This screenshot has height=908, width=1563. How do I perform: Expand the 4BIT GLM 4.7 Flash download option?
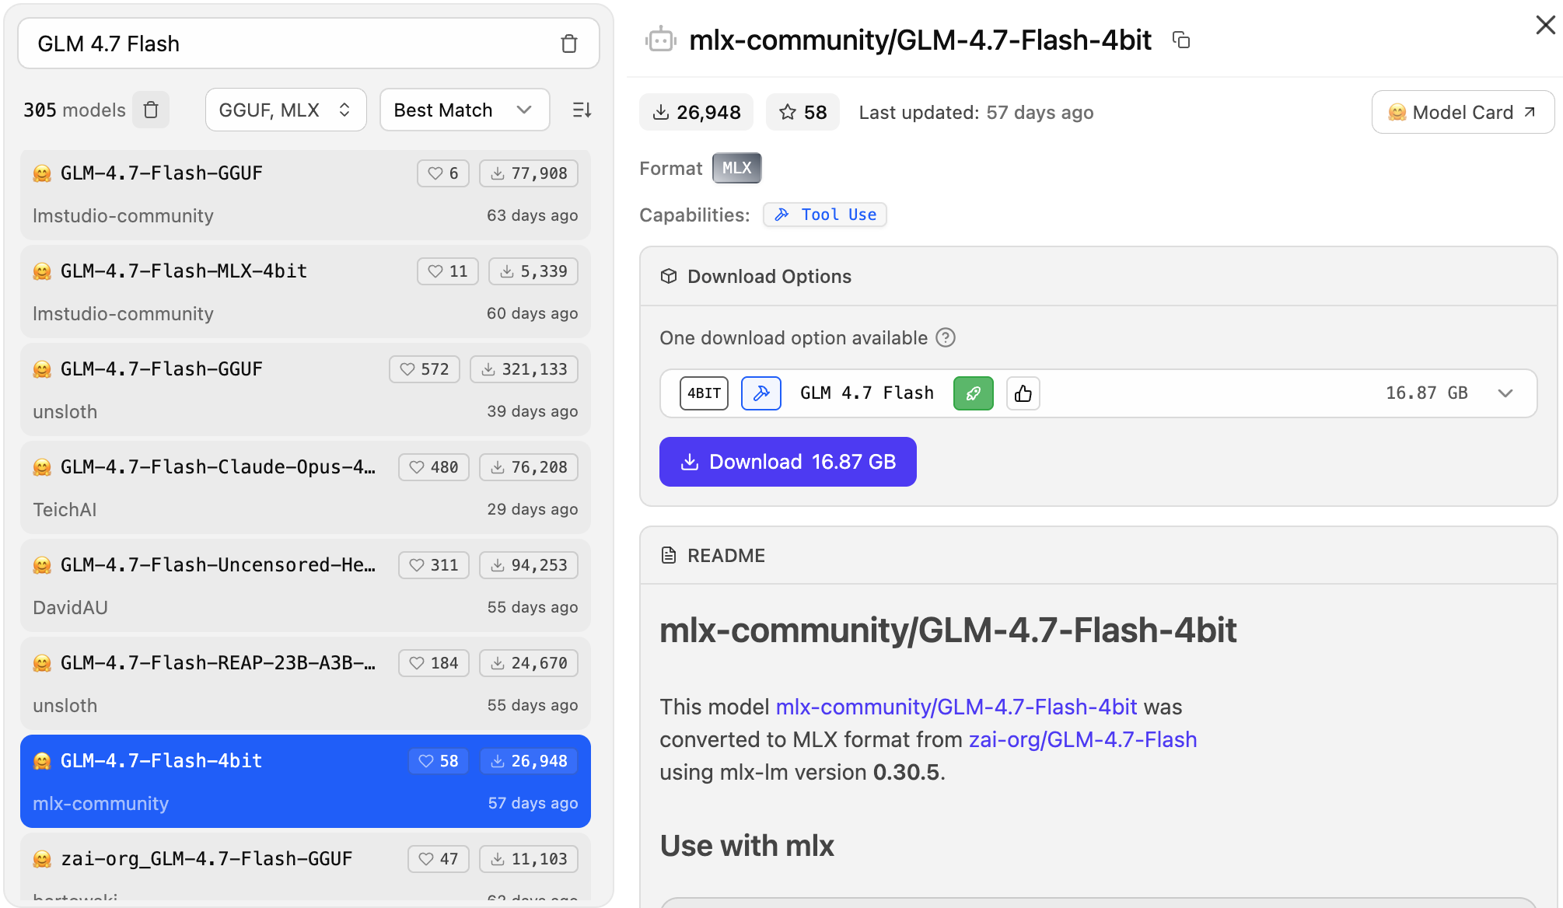[x=1505, y=393]
